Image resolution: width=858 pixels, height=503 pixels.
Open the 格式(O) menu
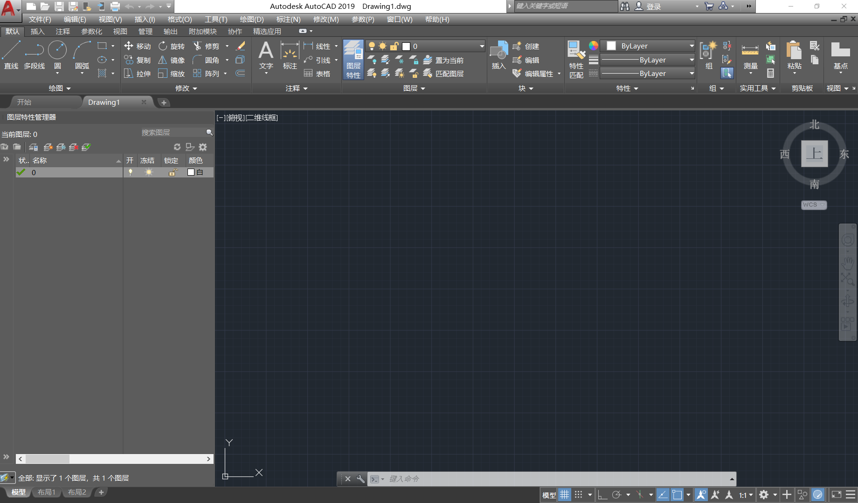coord(180,19)
